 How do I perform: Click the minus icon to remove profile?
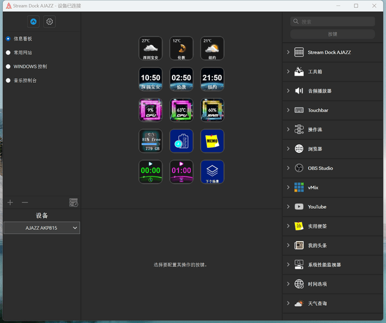25,202
